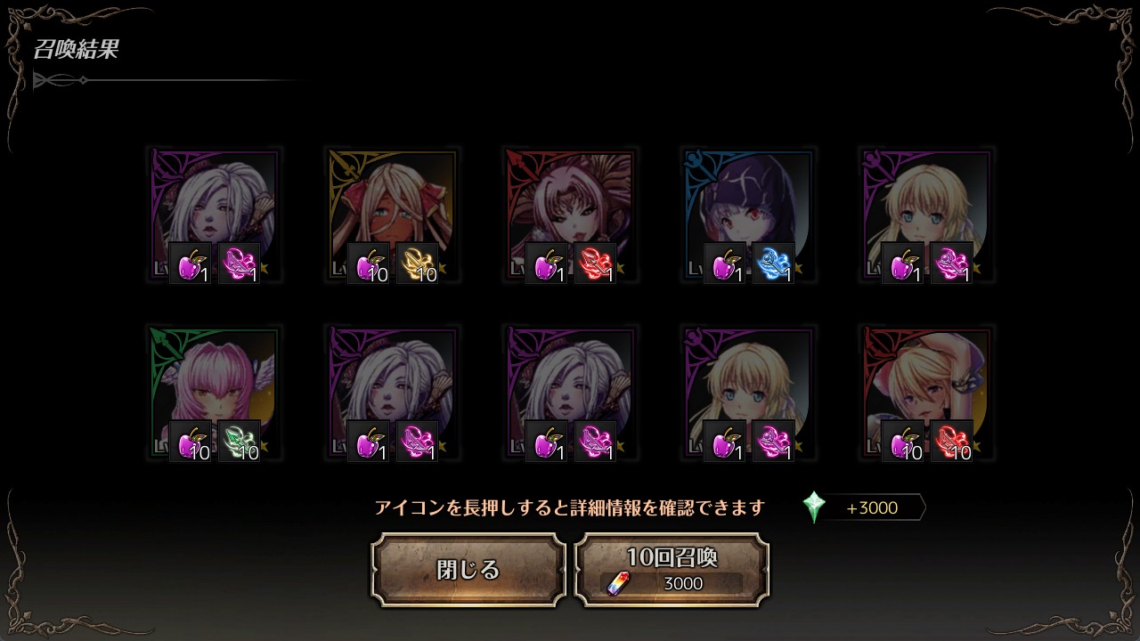Viewport: 1140px width, 641px height.
Task: Select the blonde arm-raised red-frame character portrait
Action: tap(926, 393)
